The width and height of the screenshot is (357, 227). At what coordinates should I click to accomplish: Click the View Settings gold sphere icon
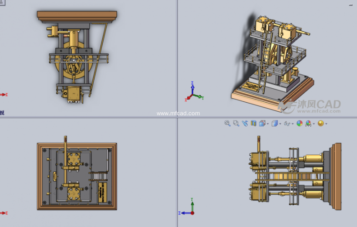pyautogui.click(x=320, y=124)
